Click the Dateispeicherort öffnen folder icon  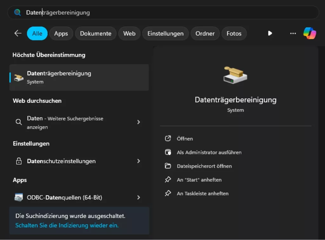coord(168,166)
